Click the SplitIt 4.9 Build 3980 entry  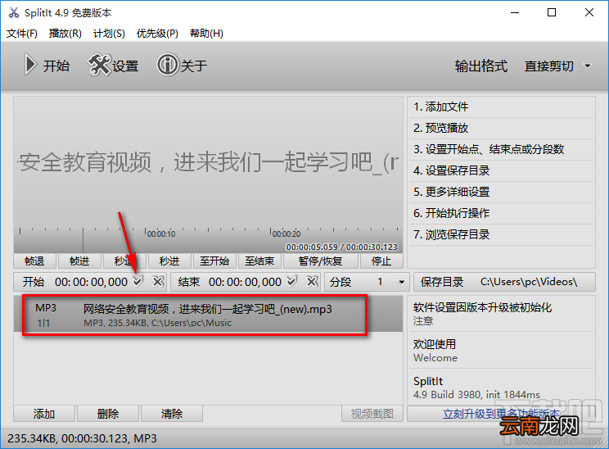pos(501,388)
